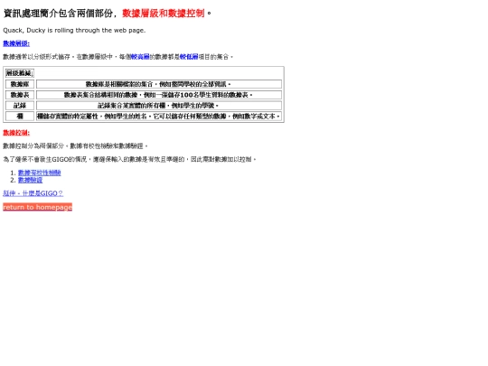This screenshot has width=488, height=366.
Task: Click the 記錄 table label cell
Action: tap(20, 106)
